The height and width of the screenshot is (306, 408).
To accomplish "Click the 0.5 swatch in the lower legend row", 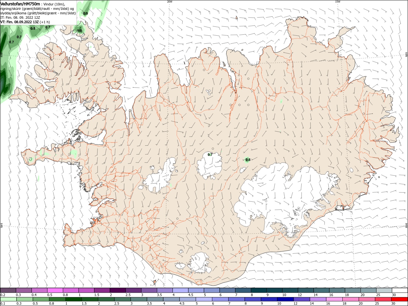I will (x=41, y=299).
